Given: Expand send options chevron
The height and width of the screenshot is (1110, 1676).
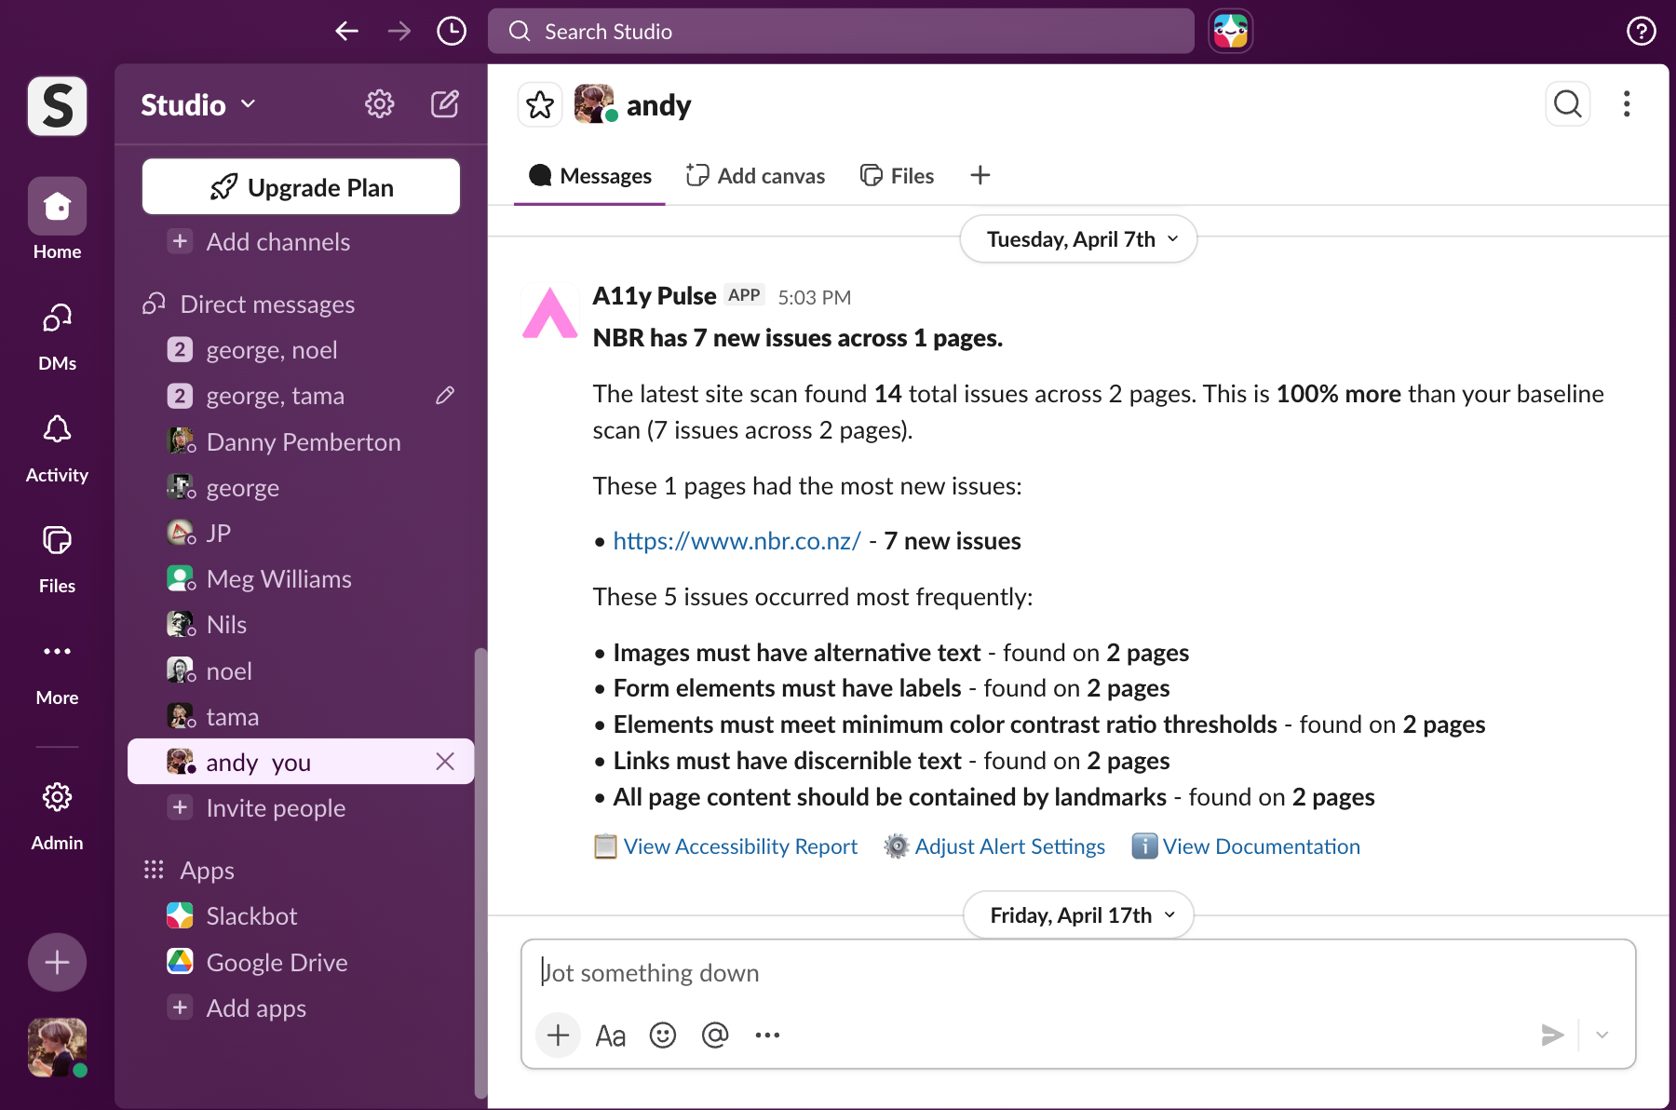Looking at the screenshot, I should click(x=1602, y=1035).
